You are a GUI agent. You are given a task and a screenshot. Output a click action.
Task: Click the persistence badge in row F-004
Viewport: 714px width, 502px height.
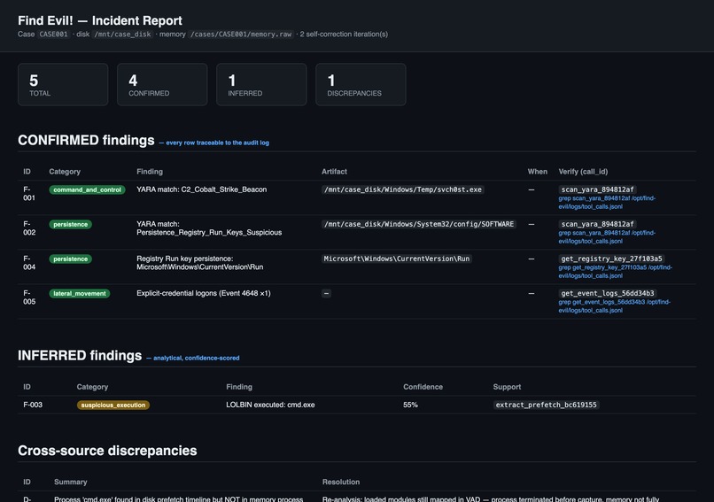71,259
